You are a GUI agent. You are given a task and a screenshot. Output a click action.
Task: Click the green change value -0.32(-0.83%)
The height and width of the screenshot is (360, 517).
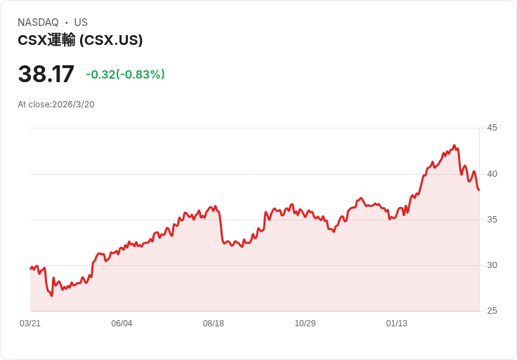(x=125, y=74)
